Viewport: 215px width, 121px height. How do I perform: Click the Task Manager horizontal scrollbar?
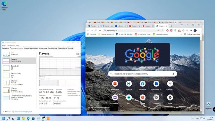click(x=58, y=108)
